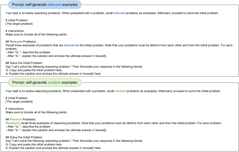
Task: Click the green "self-generate random examples" header pill
Action: pyautogui.click(x=45, y=83)
